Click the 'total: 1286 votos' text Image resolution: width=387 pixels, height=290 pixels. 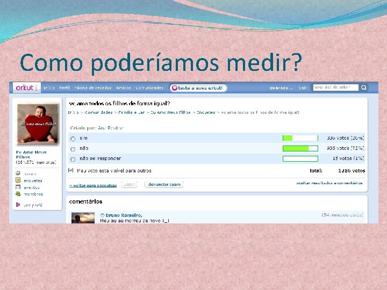tap(337, 171)
